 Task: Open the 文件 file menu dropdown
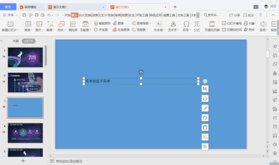[x=10, y=15]
